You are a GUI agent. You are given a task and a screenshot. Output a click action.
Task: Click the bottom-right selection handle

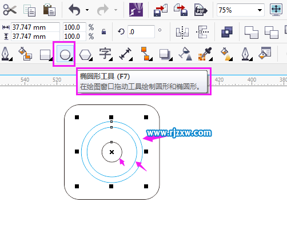point(146,186)
